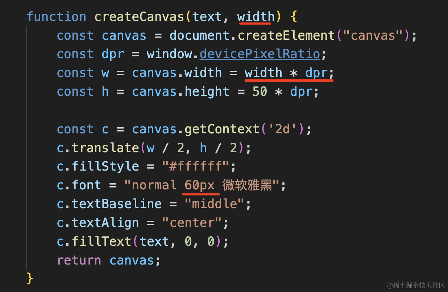Click the "font" property name
Viewport: 448px width, 292px height.
(87, 186)
